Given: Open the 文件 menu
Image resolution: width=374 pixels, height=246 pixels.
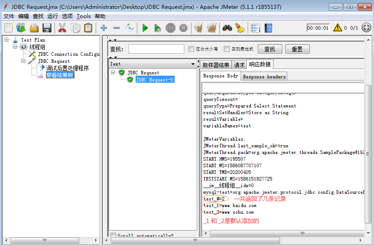Looking at the screenshot, I should click(x=9, y=16).
